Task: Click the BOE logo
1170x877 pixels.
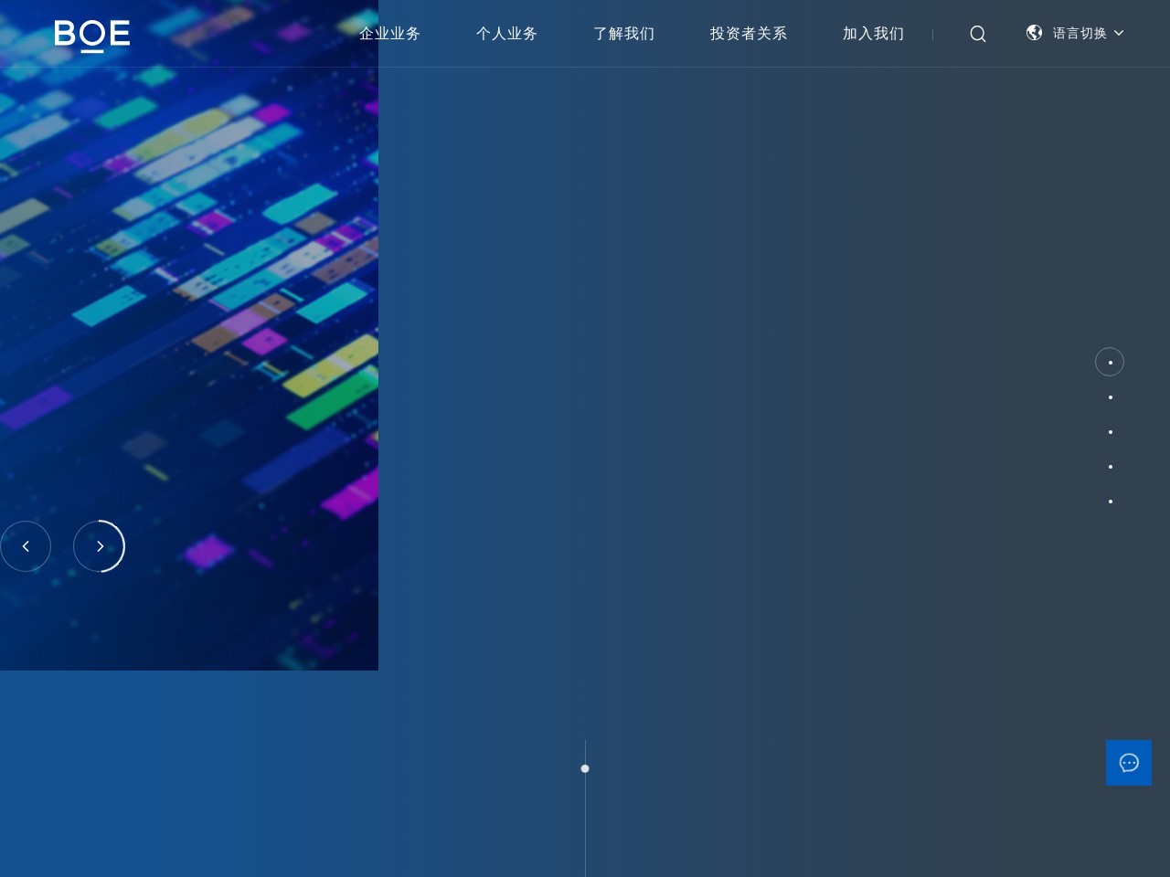Action: point(91,35)
